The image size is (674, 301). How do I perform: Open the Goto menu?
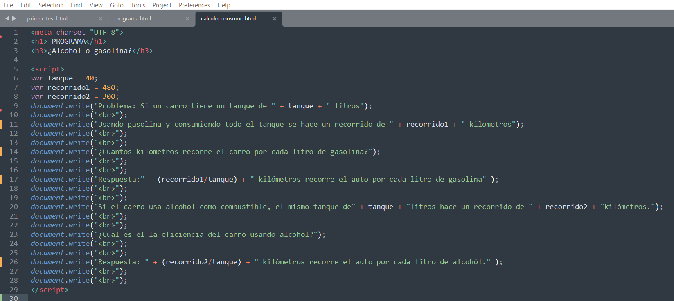117,5
